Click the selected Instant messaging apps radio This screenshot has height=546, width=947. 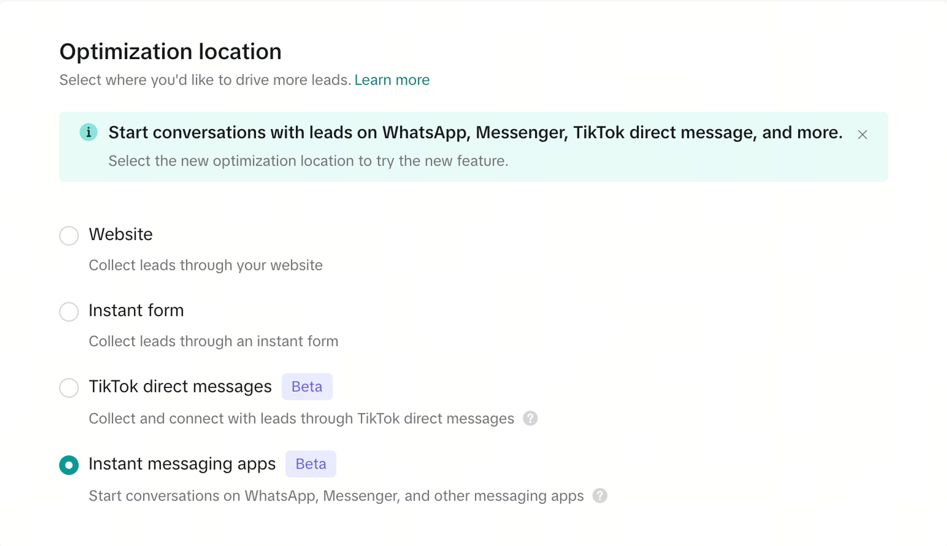[x=69, y=465]
